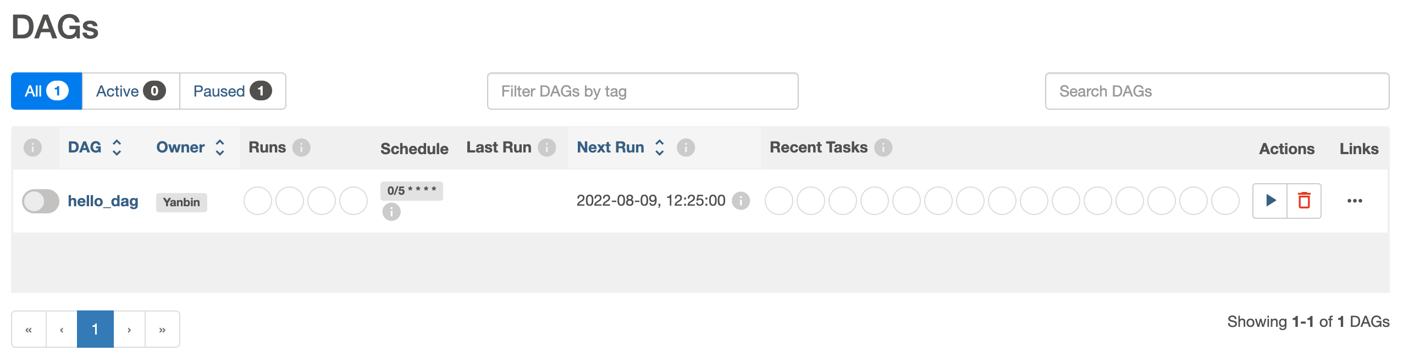Click the info icon beside Runs header
Screen dimensions: 1403x362
(x=301, y=148)
